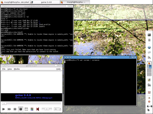The height and width of the screenshot is (114, 153).
Task: Expand the arrow above the globe icon
Action: 149,43
